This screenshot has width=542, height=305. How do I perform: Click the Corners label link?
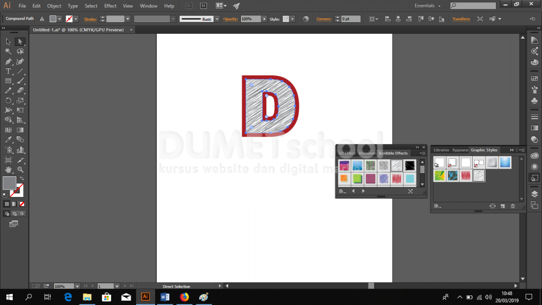coord(324,19)
